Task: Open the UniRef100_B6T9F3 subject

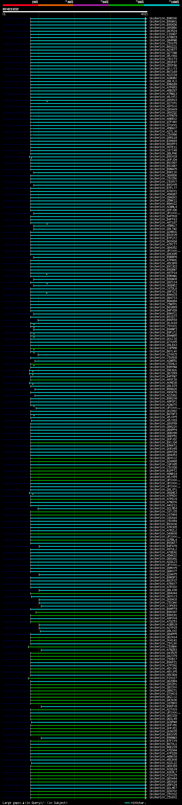Action: 163,414
